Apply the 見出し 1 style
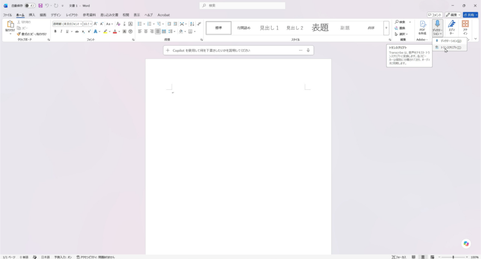481x259 pixels. [x=269, y=28]
